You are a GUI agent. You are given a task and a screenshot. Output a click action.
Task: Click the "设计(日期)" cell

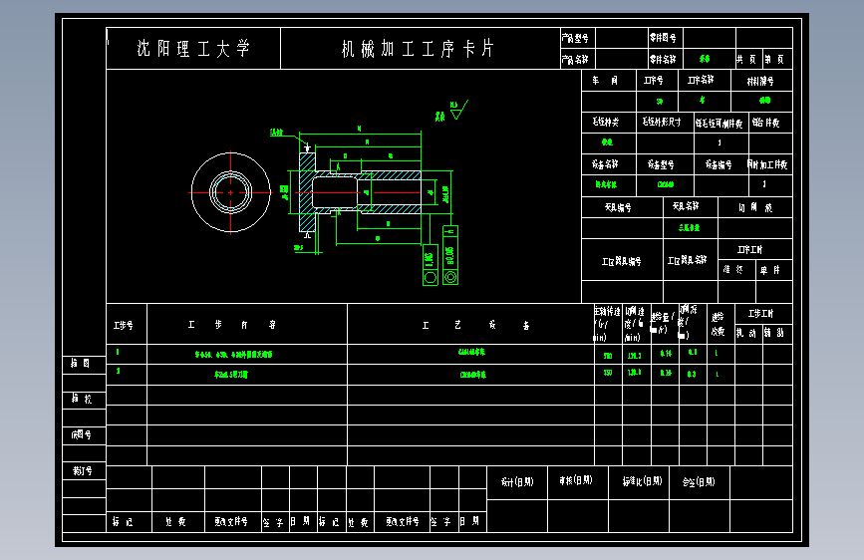pos(517,482)
